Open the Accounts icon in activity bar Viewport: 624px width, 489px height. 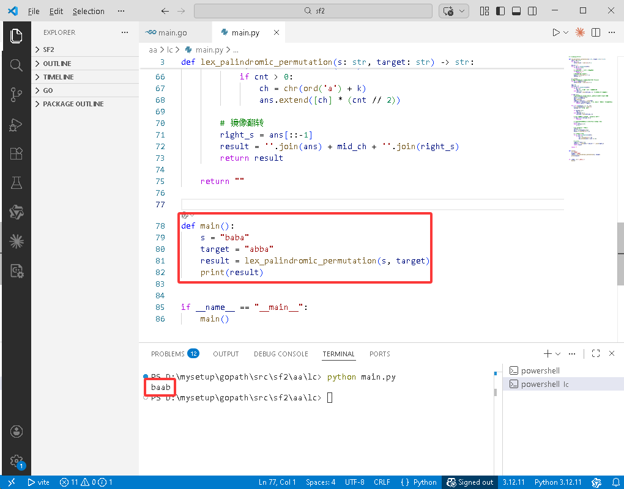(17, 432)
